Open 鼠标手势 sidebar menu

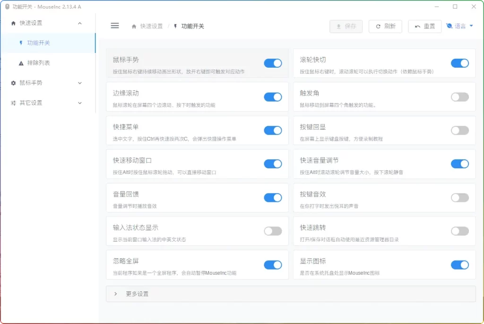tap(48, 83)
